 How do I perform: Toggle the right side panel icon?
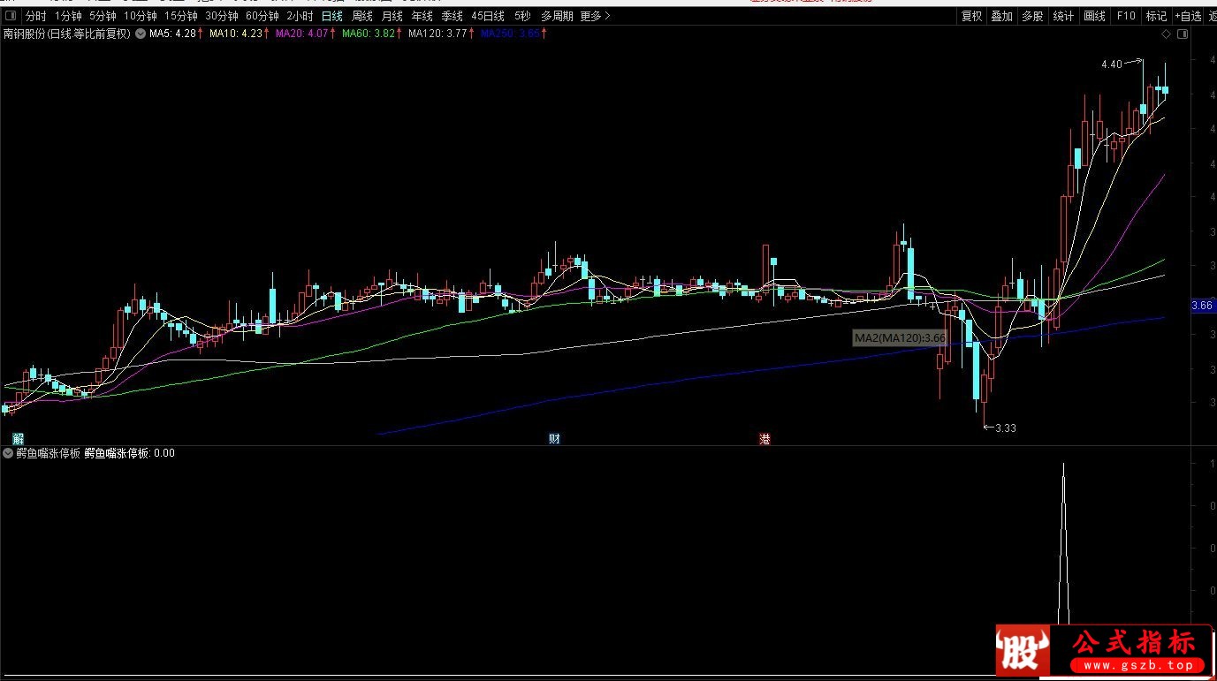pos(1181,34)
